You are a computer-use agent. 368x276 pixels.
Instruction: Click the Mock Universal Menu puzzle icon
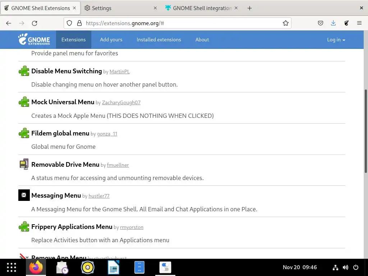[24, 102]
